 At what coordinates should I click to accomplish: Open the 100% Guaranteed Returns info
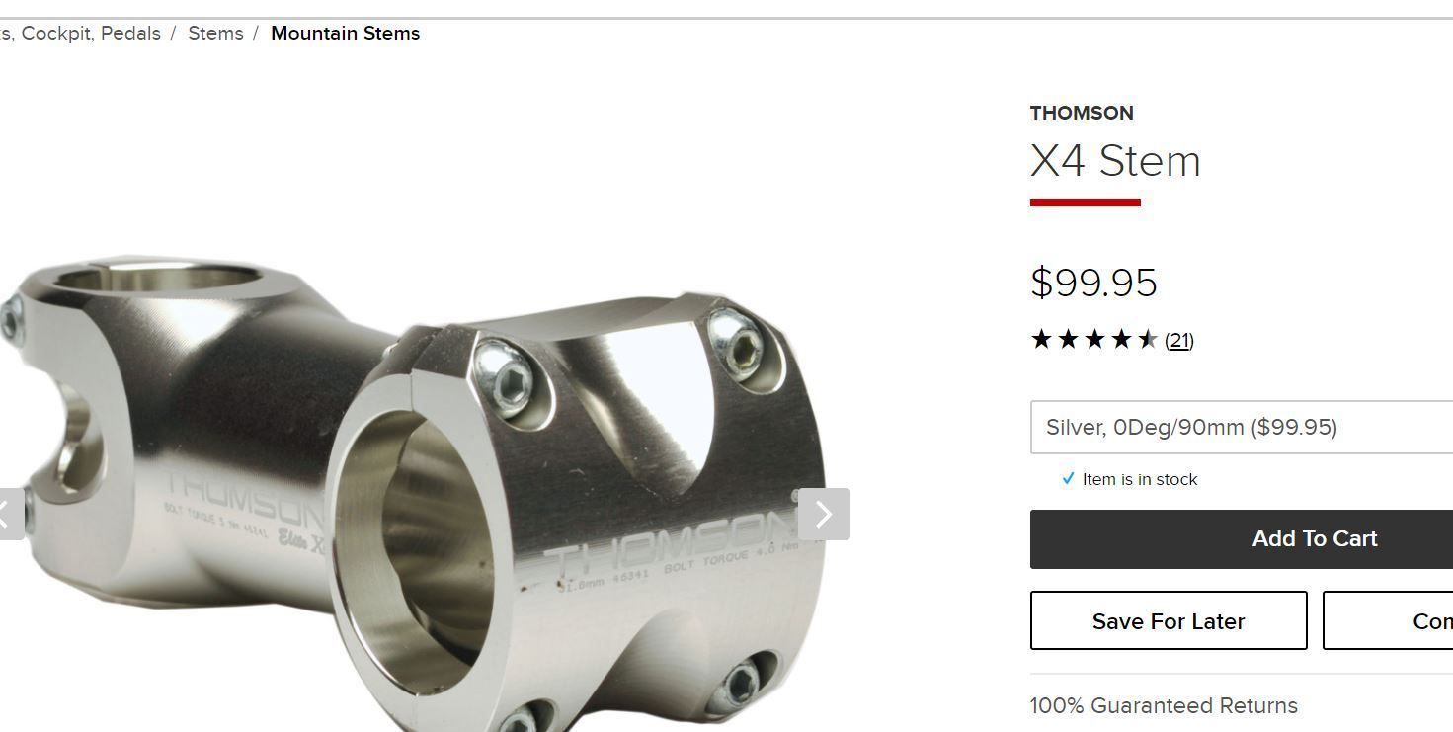(1164, 705)
